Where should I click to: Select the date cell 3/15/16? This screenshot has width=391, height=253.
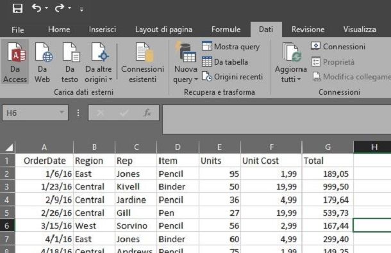[x=44, y=225]
